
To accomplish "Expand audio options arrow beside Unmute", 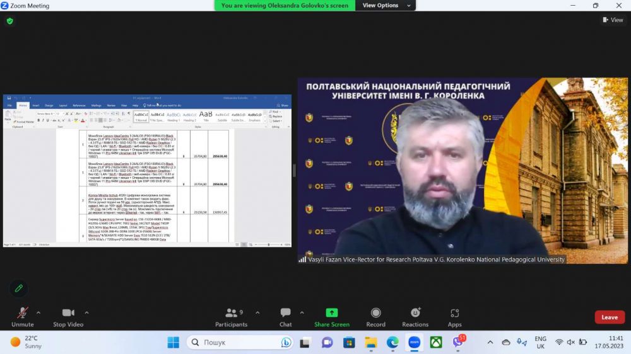I will 38,312.
